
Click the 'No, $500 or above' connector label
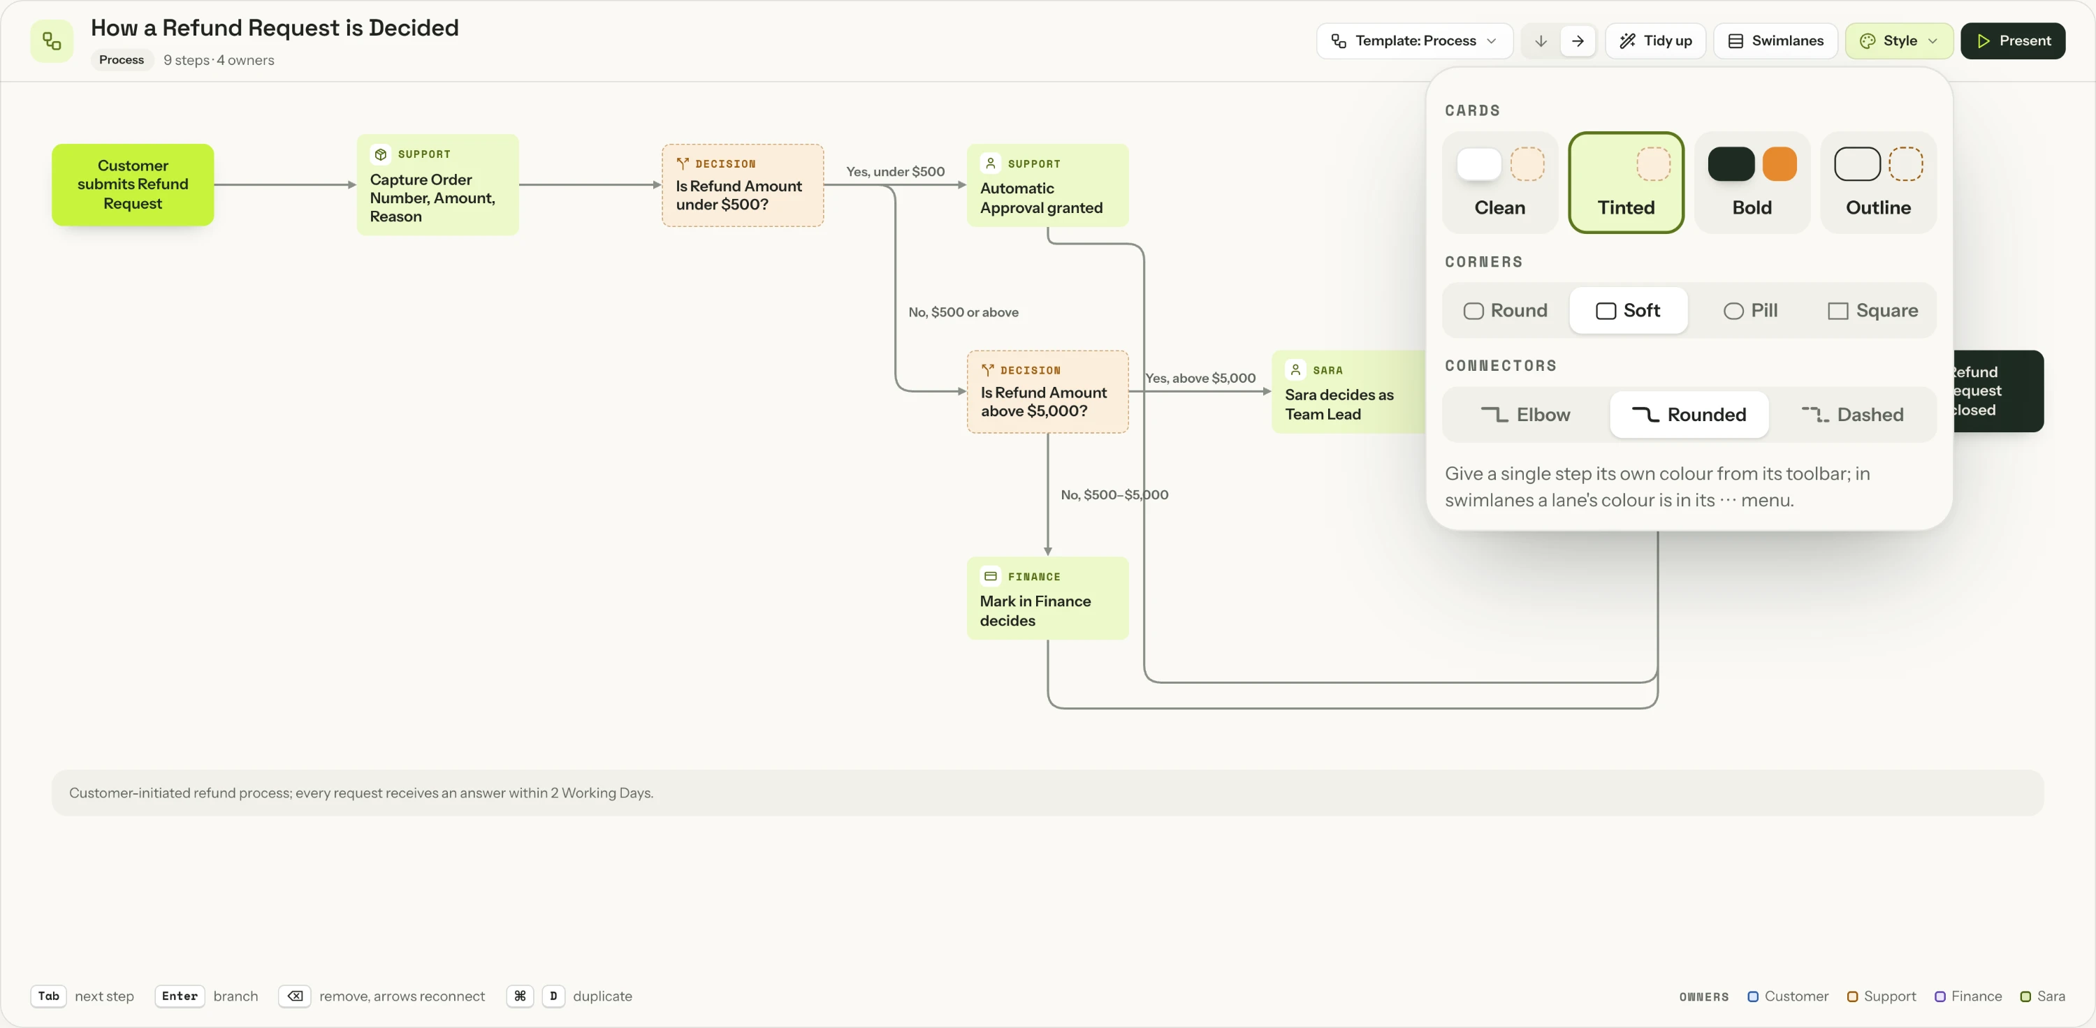click(x=963, y=312)
